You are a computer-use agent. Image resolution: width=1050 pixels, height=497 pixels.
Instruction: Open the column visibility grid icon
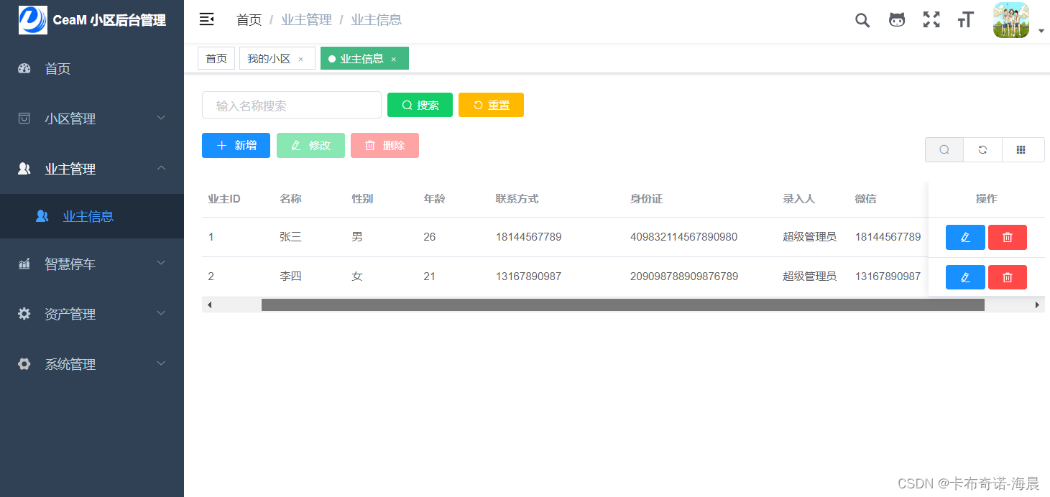pos(1023,149)
